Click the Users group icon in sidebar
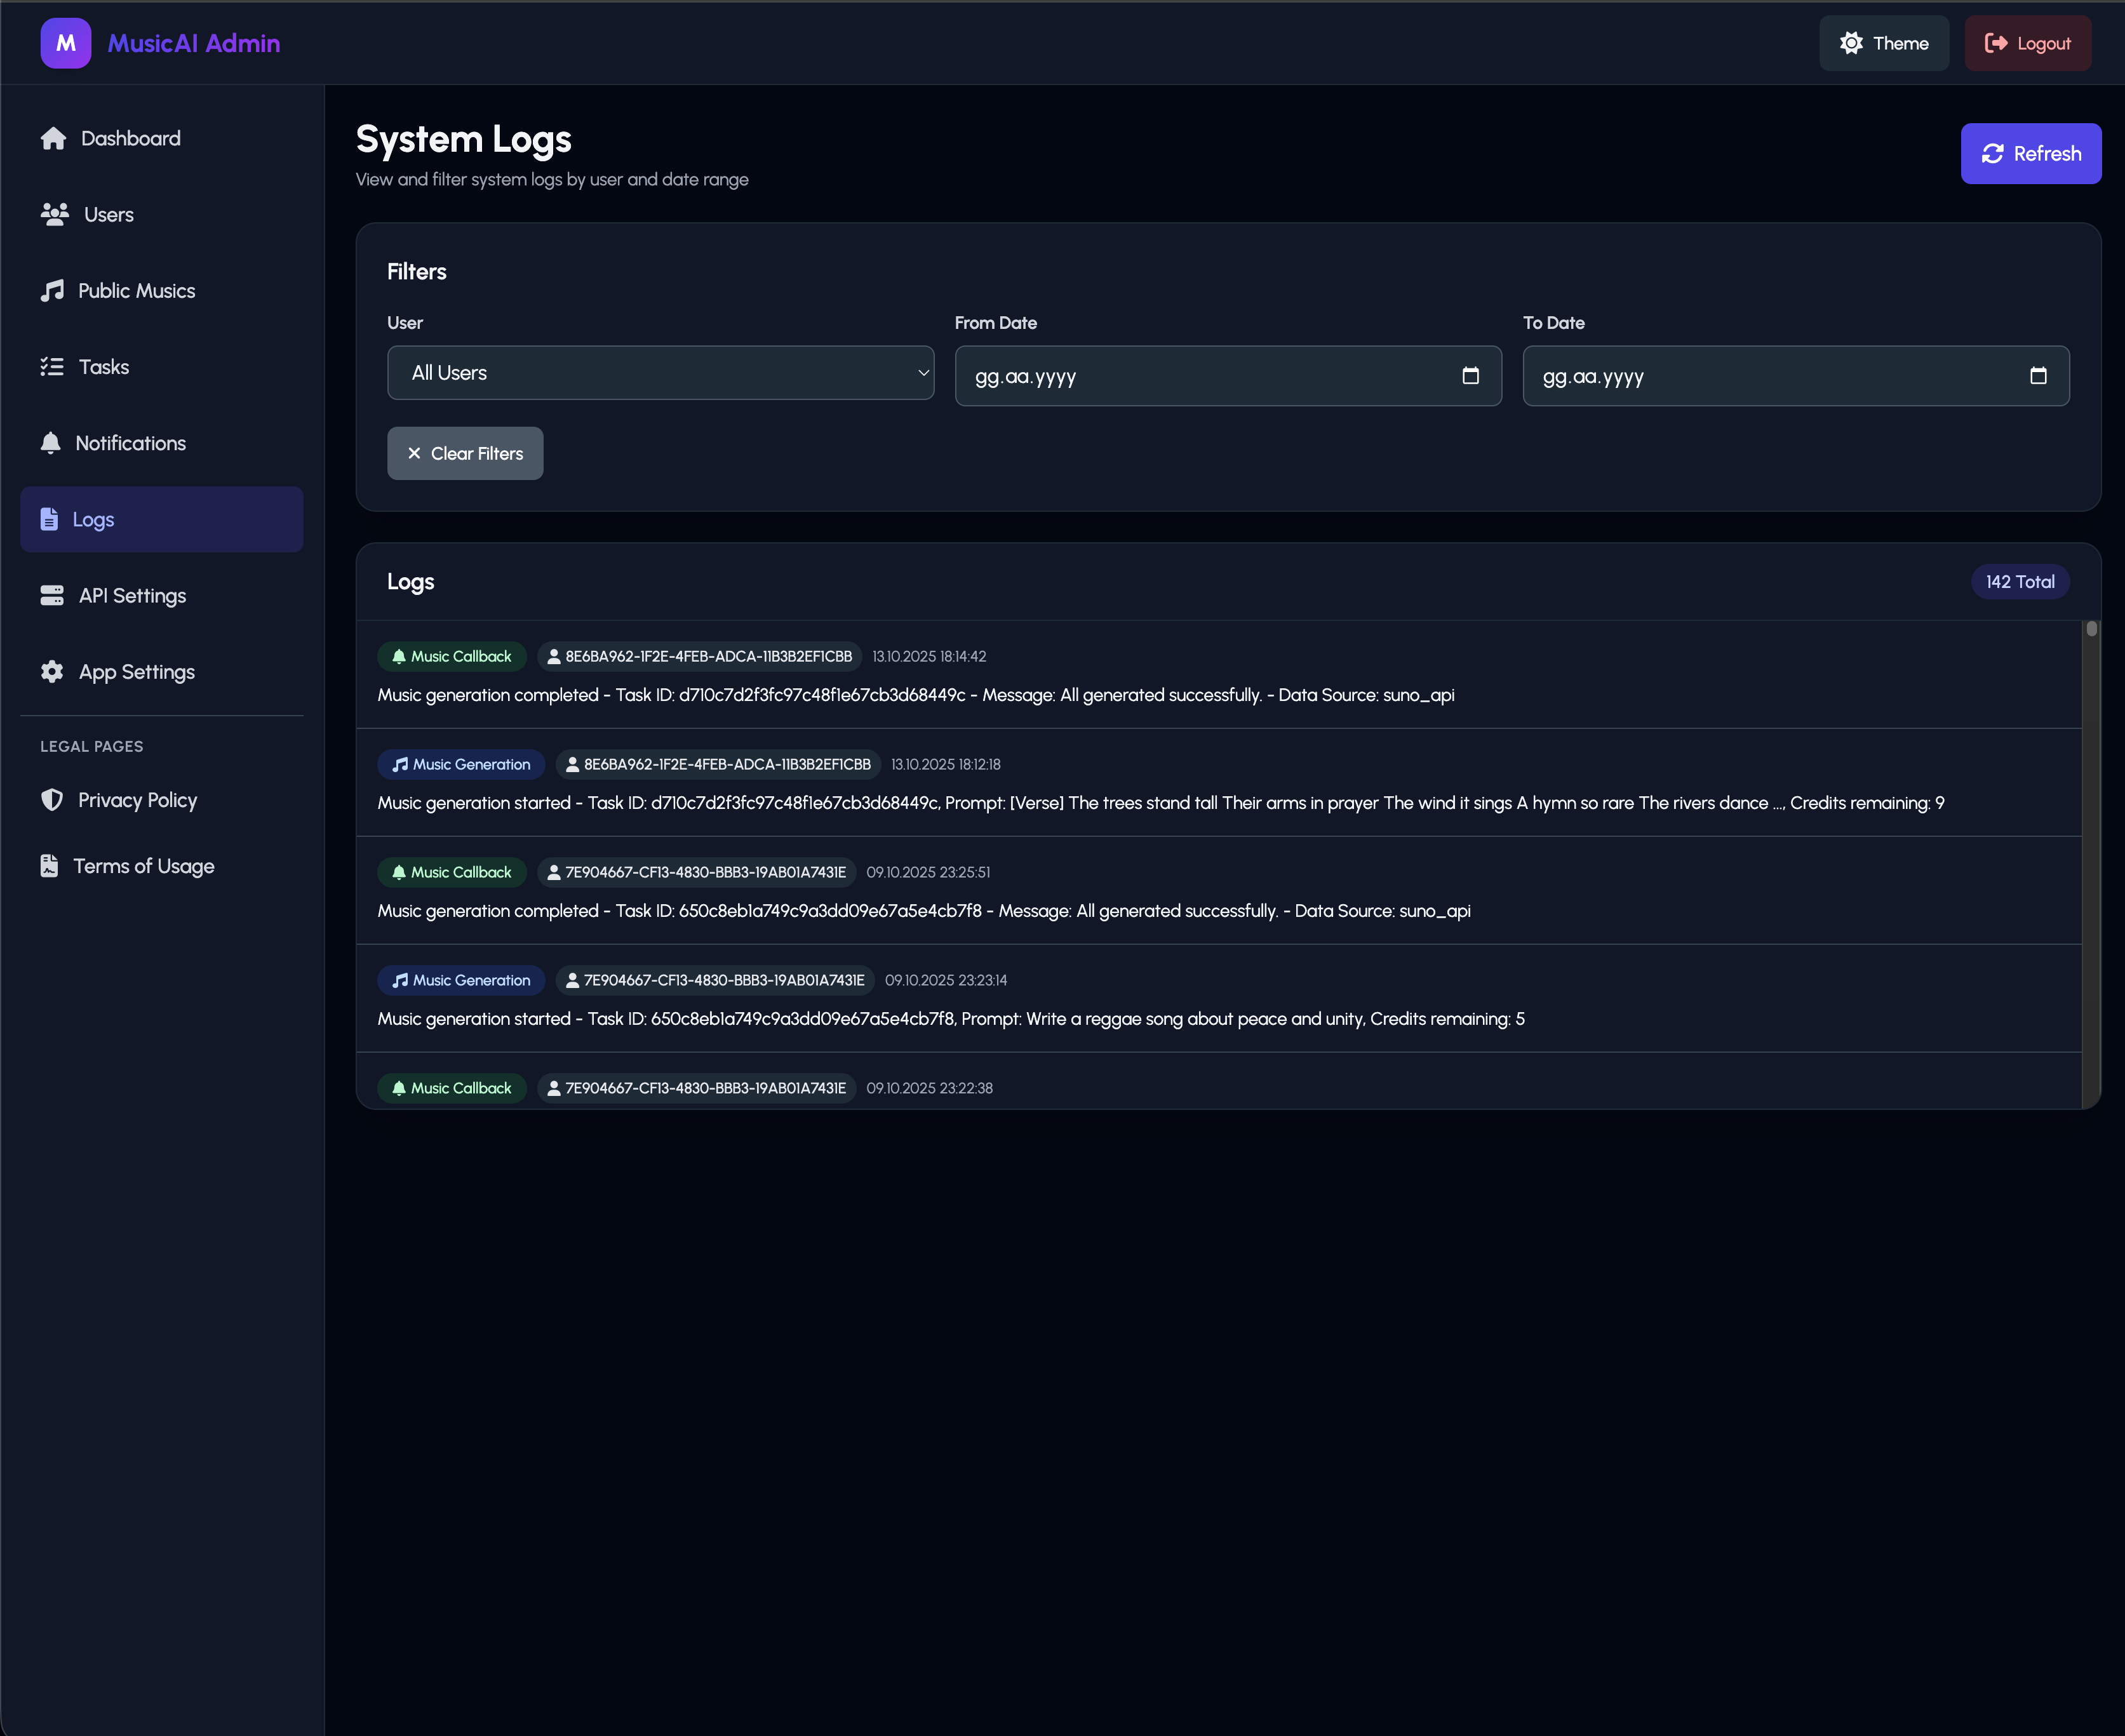Screen dimensions: 2125x1736 pyautogui.click(x=54, y=214)
